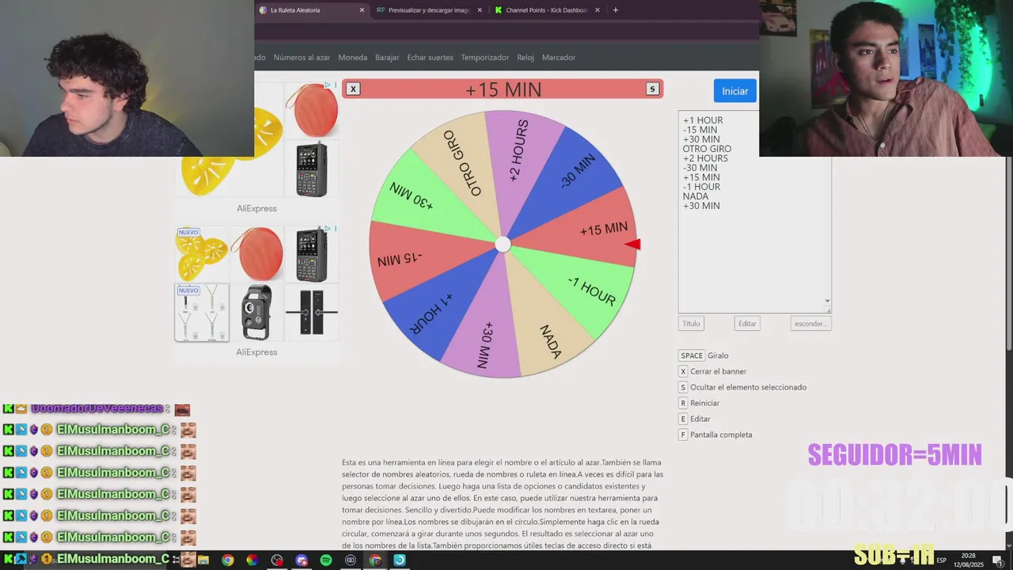This screenshot has height=570, width=1013.
Task: Click the +2 HOURS line in options list
Action: [705, 158]
